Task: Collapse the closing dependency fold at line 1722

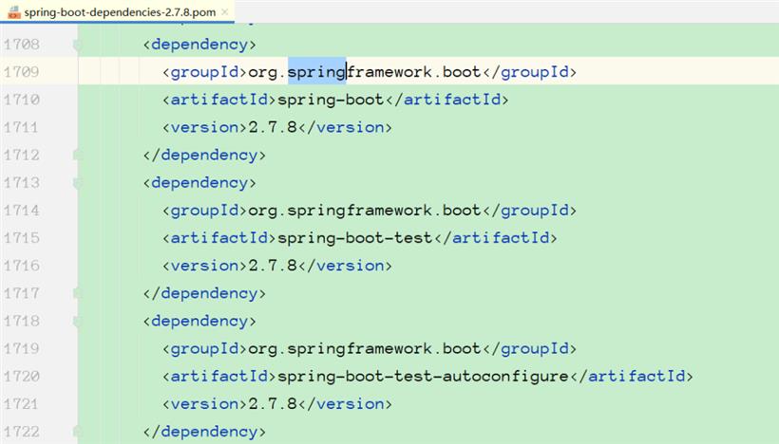Action: [78, 432]
